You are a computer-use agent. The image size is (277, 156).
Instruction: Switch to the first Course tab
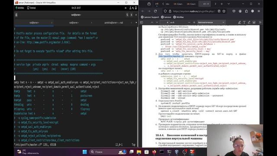178,4
